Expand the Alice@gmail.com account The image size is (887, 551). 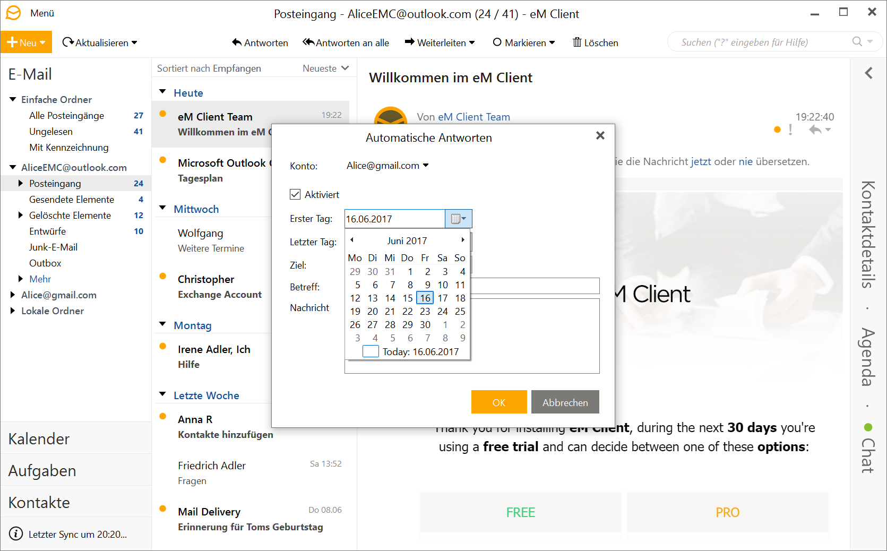coord(13,295)
